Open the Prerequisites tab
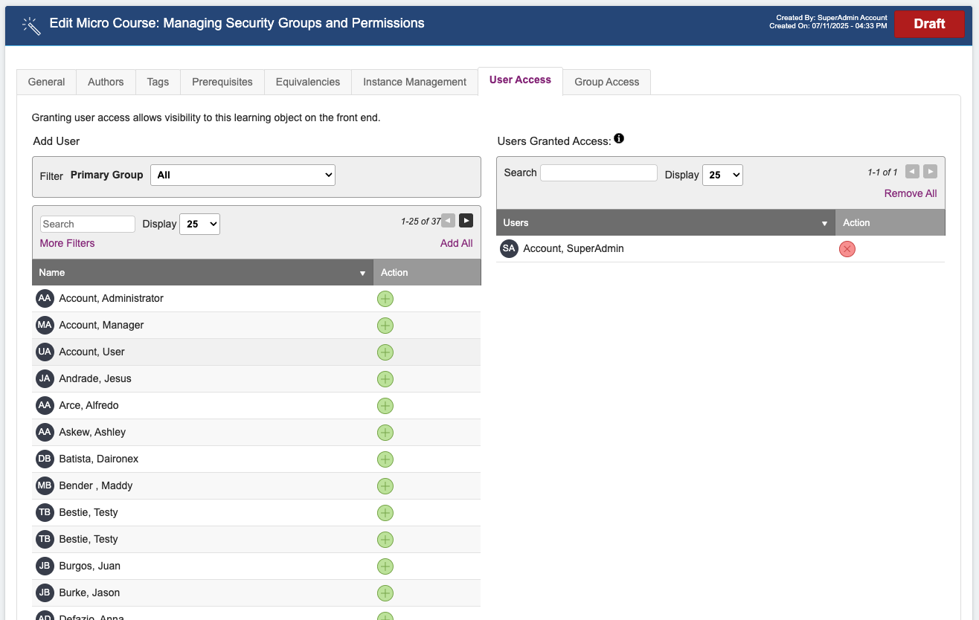The height and width of the screenshot is (620, 979). [222, 82]
